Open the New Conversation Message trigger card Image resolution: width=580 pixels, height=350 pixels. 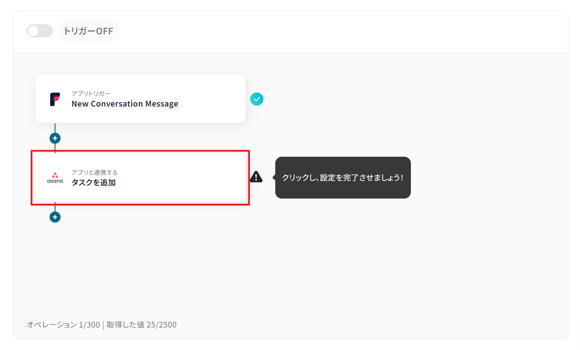pyautogui.click(x=140, y=99)
